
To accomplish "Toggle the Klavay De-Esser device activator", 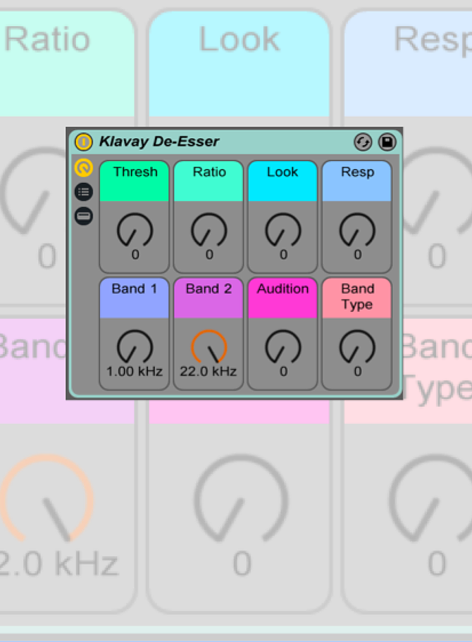I will click(84, 141).
